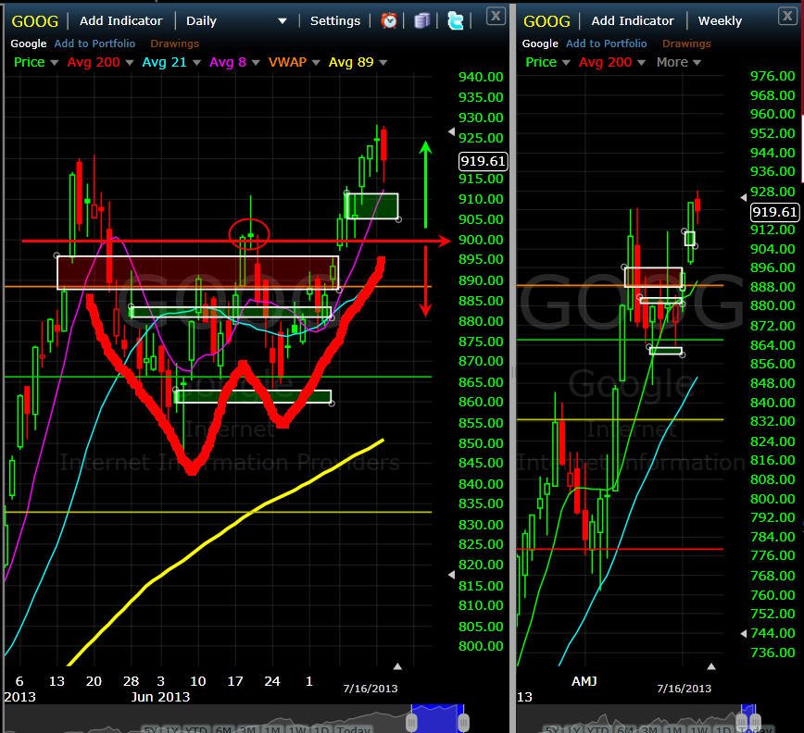The image size is (804, 733).
Task: Close the Daily GOOG chart panel
Action: point(496,16)
